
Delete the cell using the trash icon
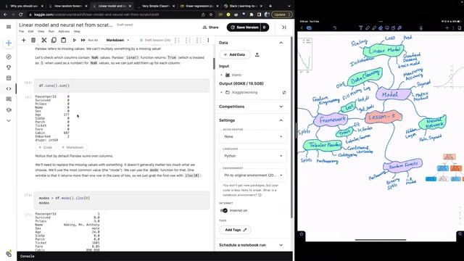33,40
